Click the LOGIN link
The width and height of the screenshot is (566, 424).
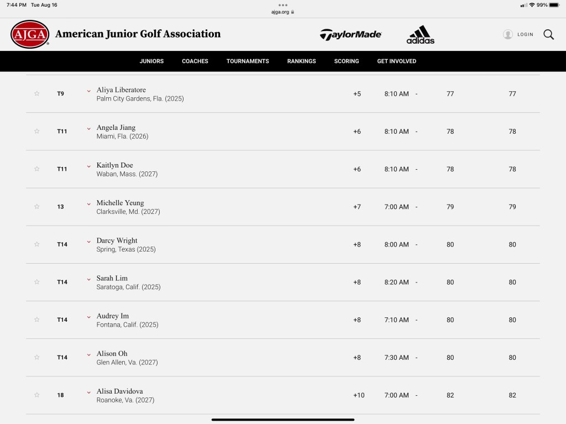525,34
